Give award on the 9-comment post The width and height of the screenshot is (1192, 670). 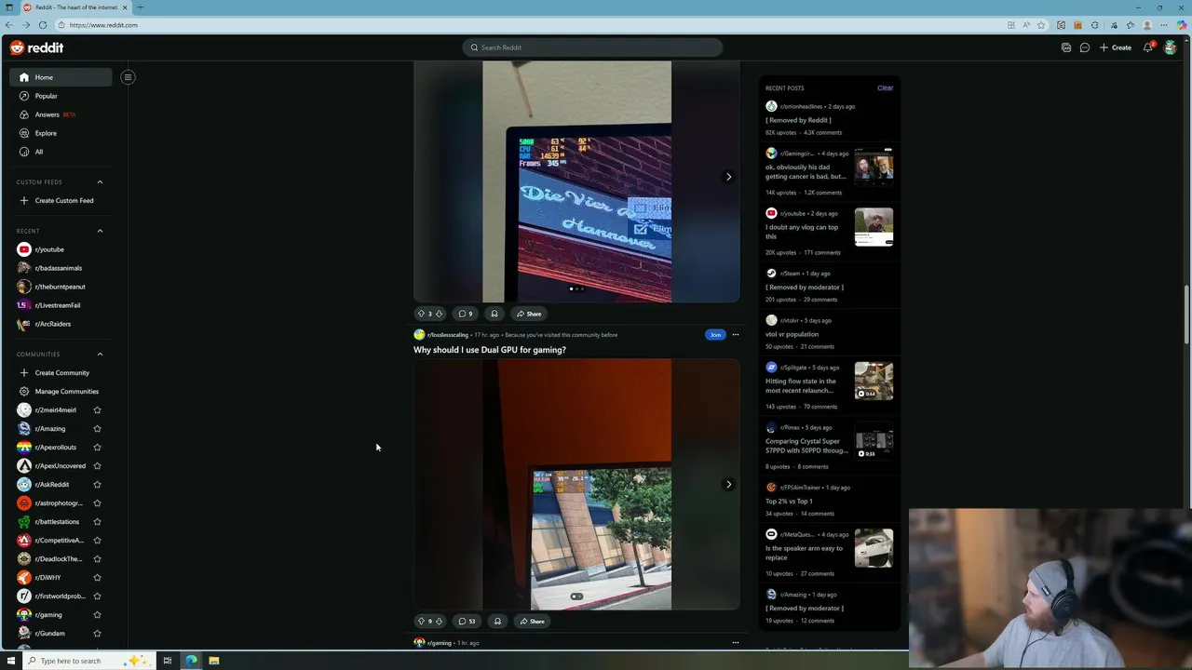coord(494,314)
